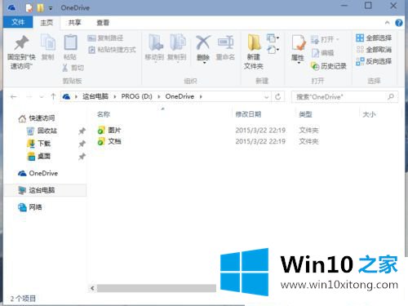This screenshot has height=306, width=408.
Task: Select the Pictures (图片) folder
Action: pos(109,131)
